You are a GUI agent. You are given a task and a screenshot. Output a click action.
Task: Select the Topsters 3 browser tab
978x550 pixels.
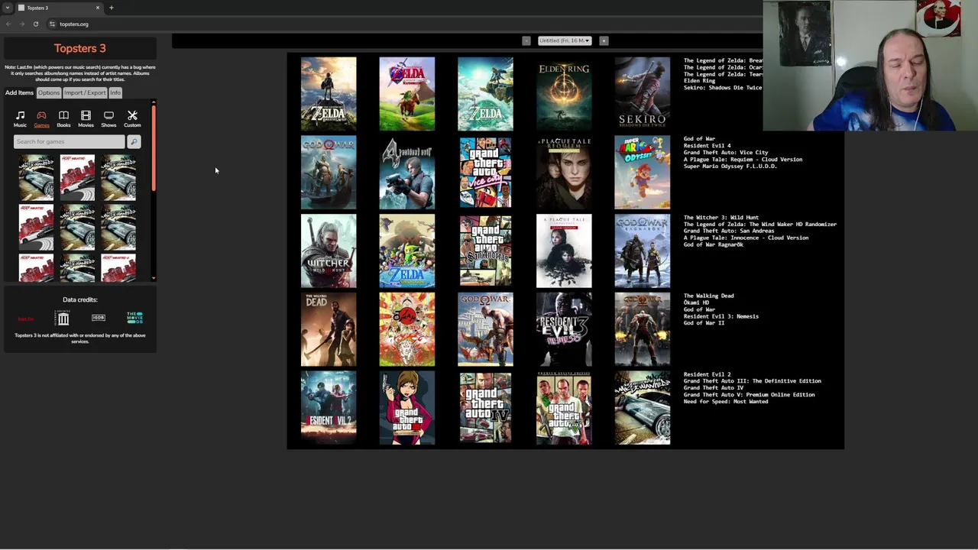click(x=59, y=8)
